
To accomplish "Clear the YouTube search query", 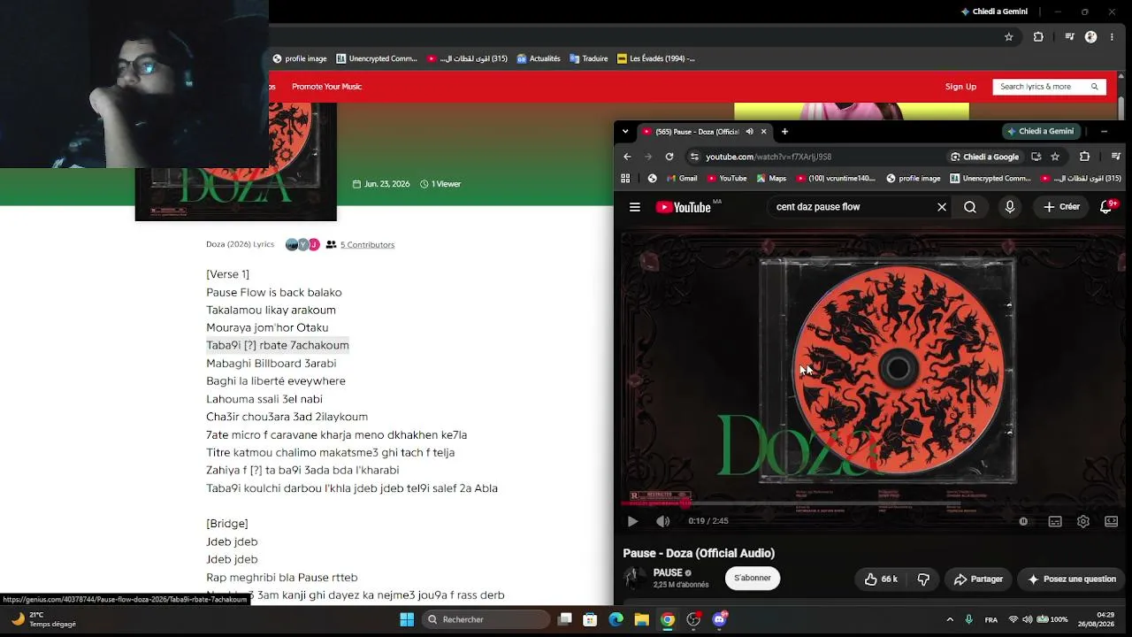I will click(942, 207).
